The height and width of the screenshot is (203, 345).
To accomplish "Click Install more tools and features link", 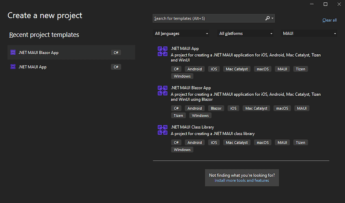I will [241, 180].
